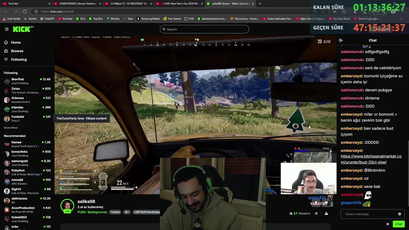Screen dimensions: 409x230
Task: Open ilkerfirat channel from Following
Action: click(27, 81)
